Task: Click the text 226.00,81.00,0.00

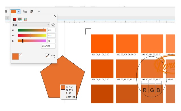Action: [100, 79]
